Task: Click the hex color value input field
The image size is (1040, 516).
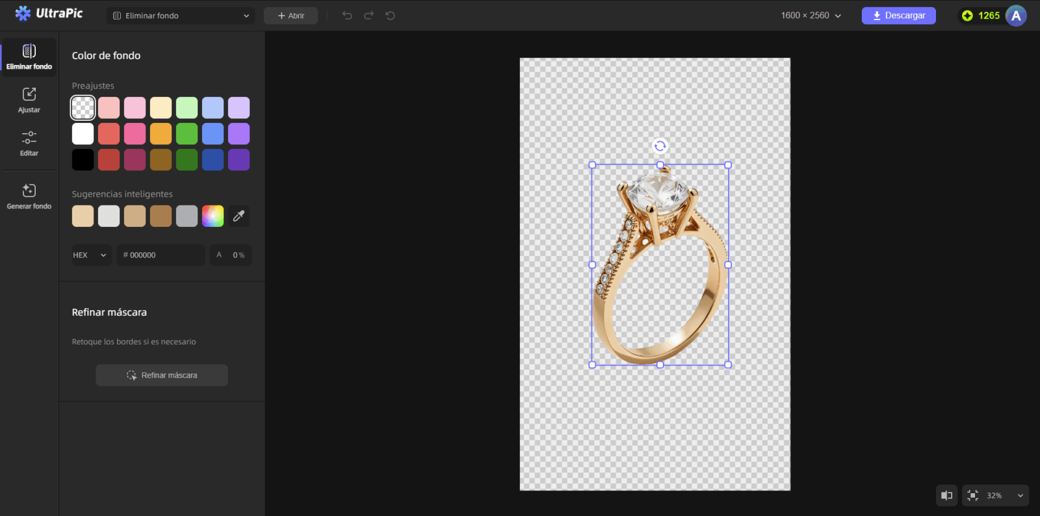Action: coord(161,255)
